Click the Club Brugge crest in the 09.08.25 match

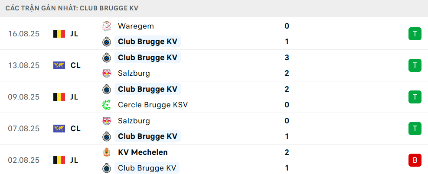tap(106, 89)
